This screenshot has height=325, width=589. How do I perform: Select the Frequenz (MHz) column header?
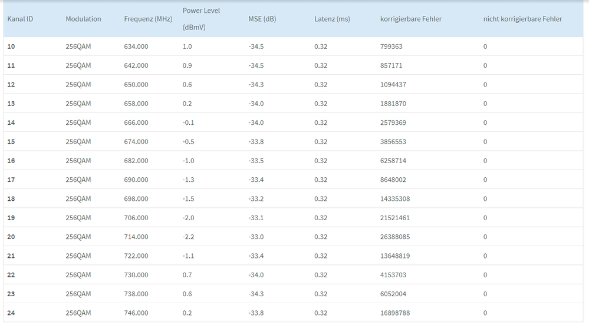point(148,19)
